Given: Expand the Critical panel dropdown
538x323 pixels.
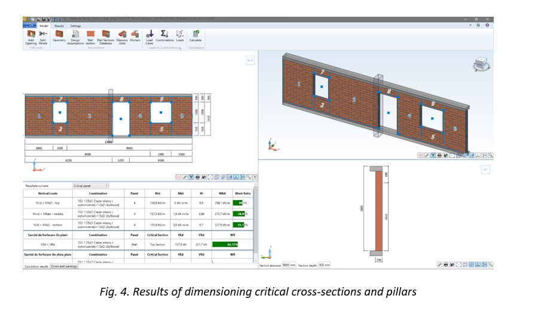Looking at the screenshot, I should [x=91, y=186].
